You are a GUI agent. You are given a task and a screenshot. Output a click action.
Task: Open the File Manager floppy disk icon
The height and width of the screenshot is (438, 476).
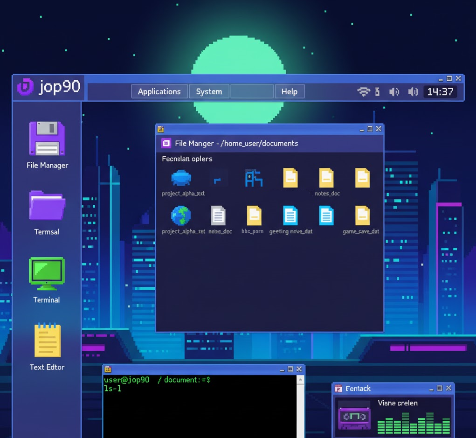pyautogui.click(x=47, y=139)
